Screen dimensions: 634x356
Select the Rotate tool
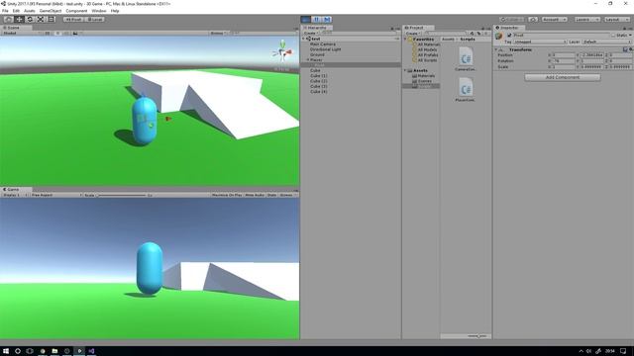coord(30,20)
